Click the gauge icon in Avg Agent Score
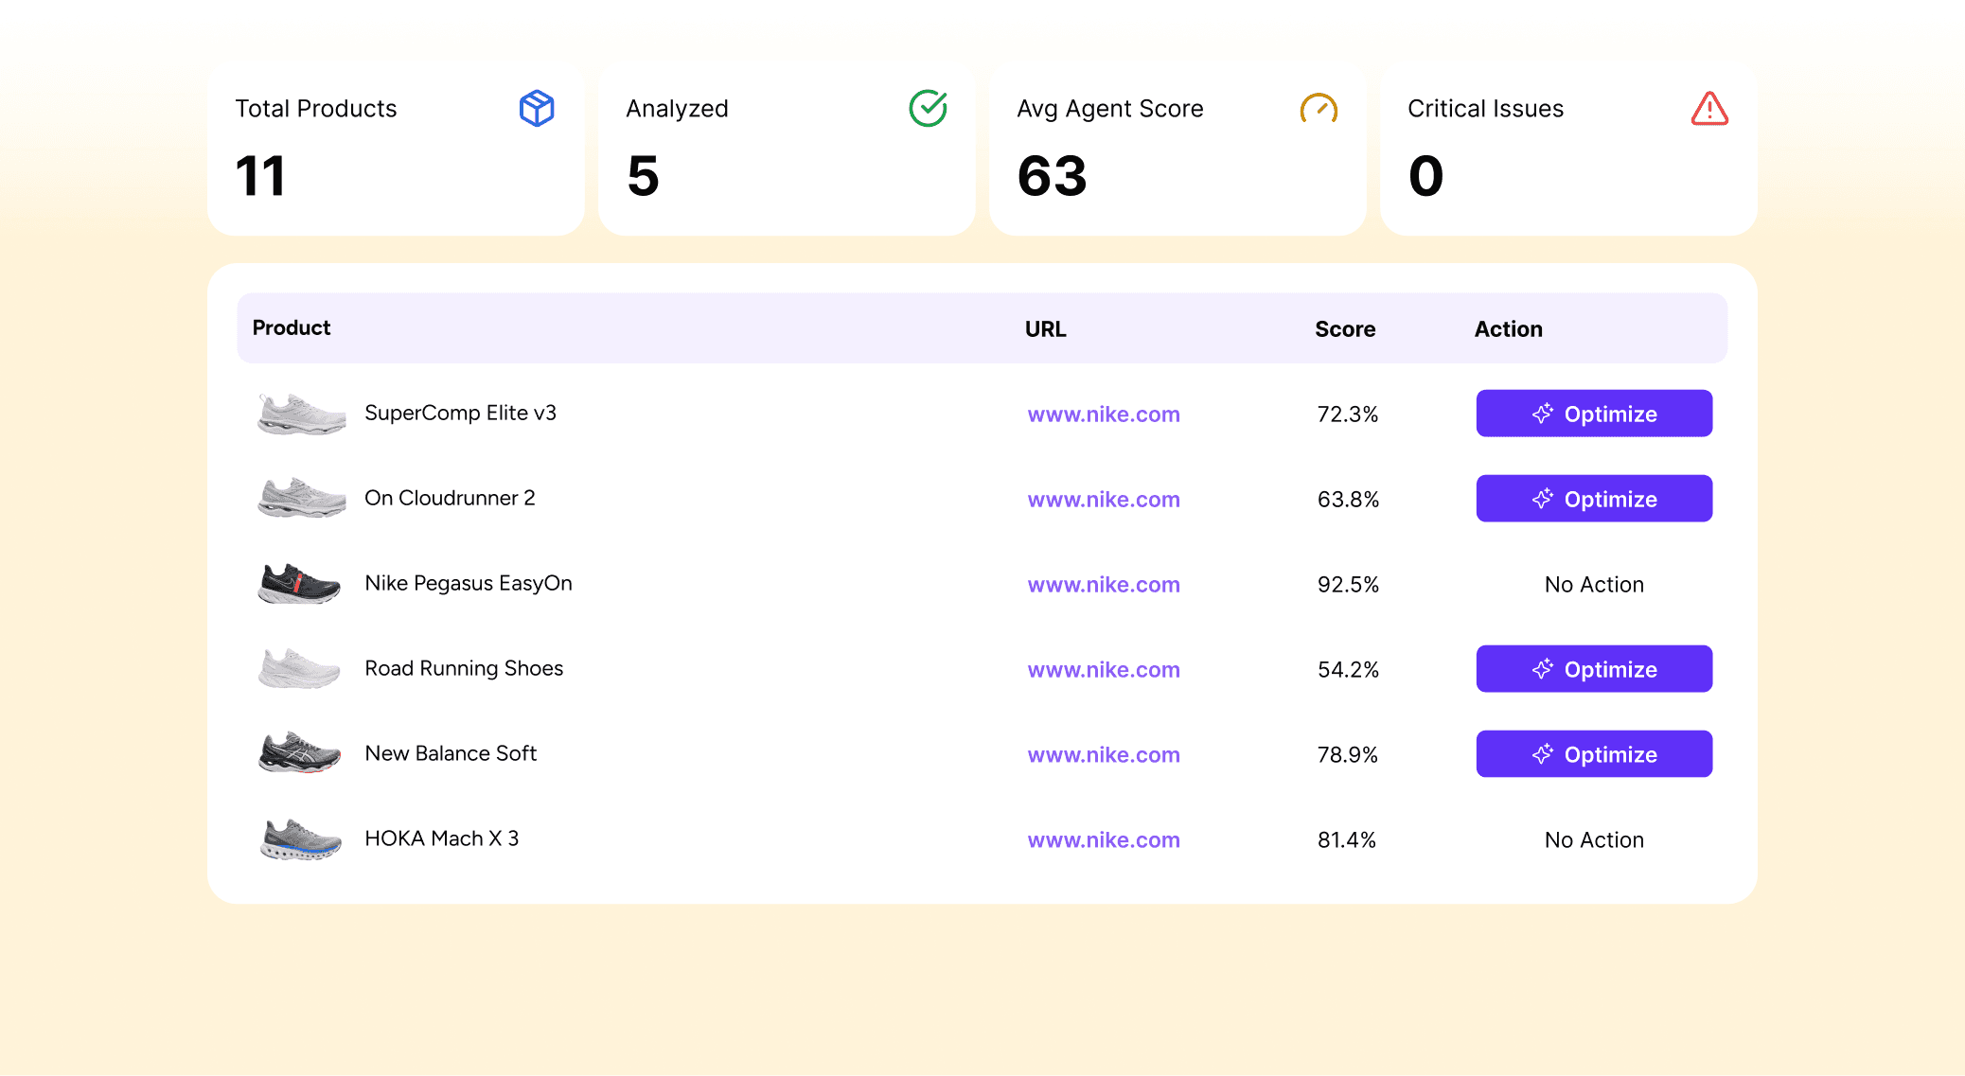This screenshot has height=1076, width=1965. point(1319,109)
